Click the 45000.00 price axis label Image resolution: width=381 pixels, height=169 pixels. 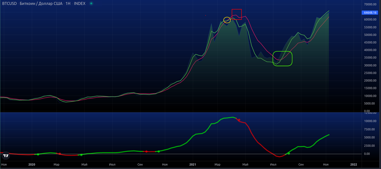coord(370,42)
